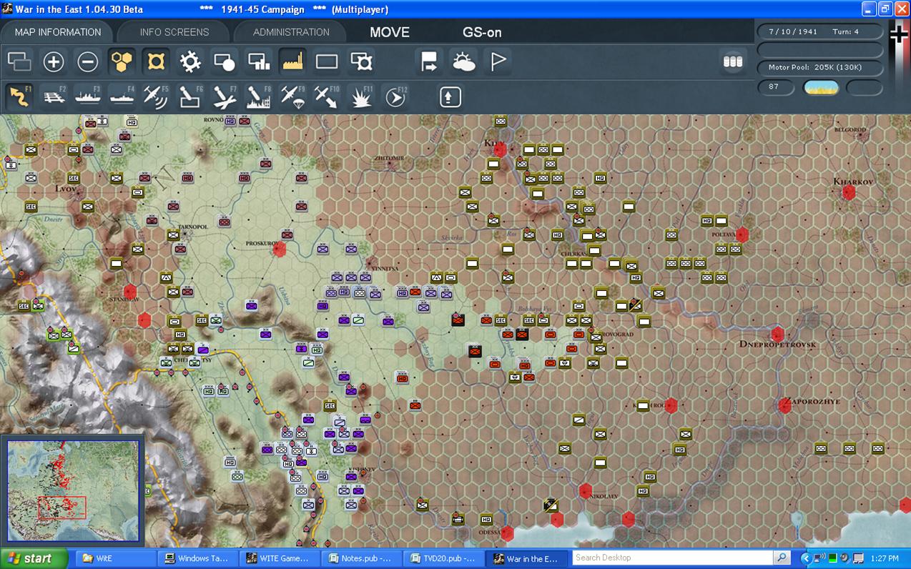The image size is (911, 569).
Task: Click the Search Desktop input field
Action: tap(673, 558)
